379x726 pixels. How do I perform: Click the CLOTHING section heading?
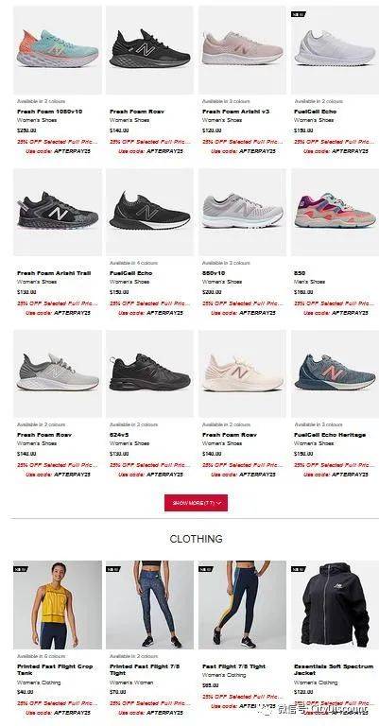tap(196, 539)
